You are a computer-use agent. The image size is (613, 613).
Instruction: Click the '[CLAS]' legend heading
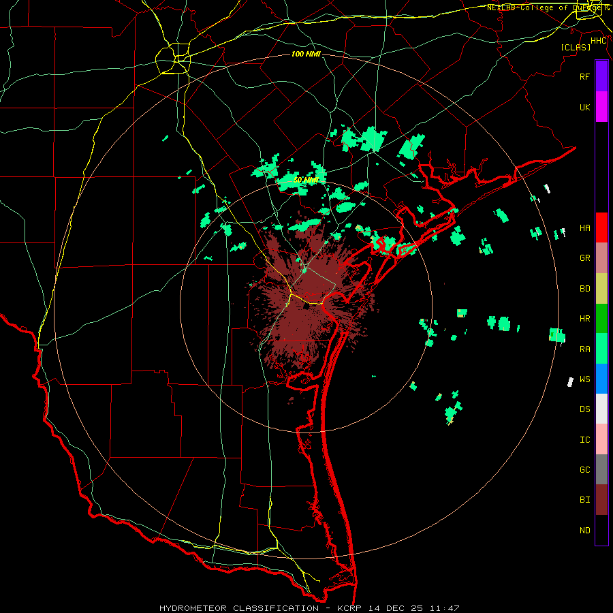coord(576,47)
